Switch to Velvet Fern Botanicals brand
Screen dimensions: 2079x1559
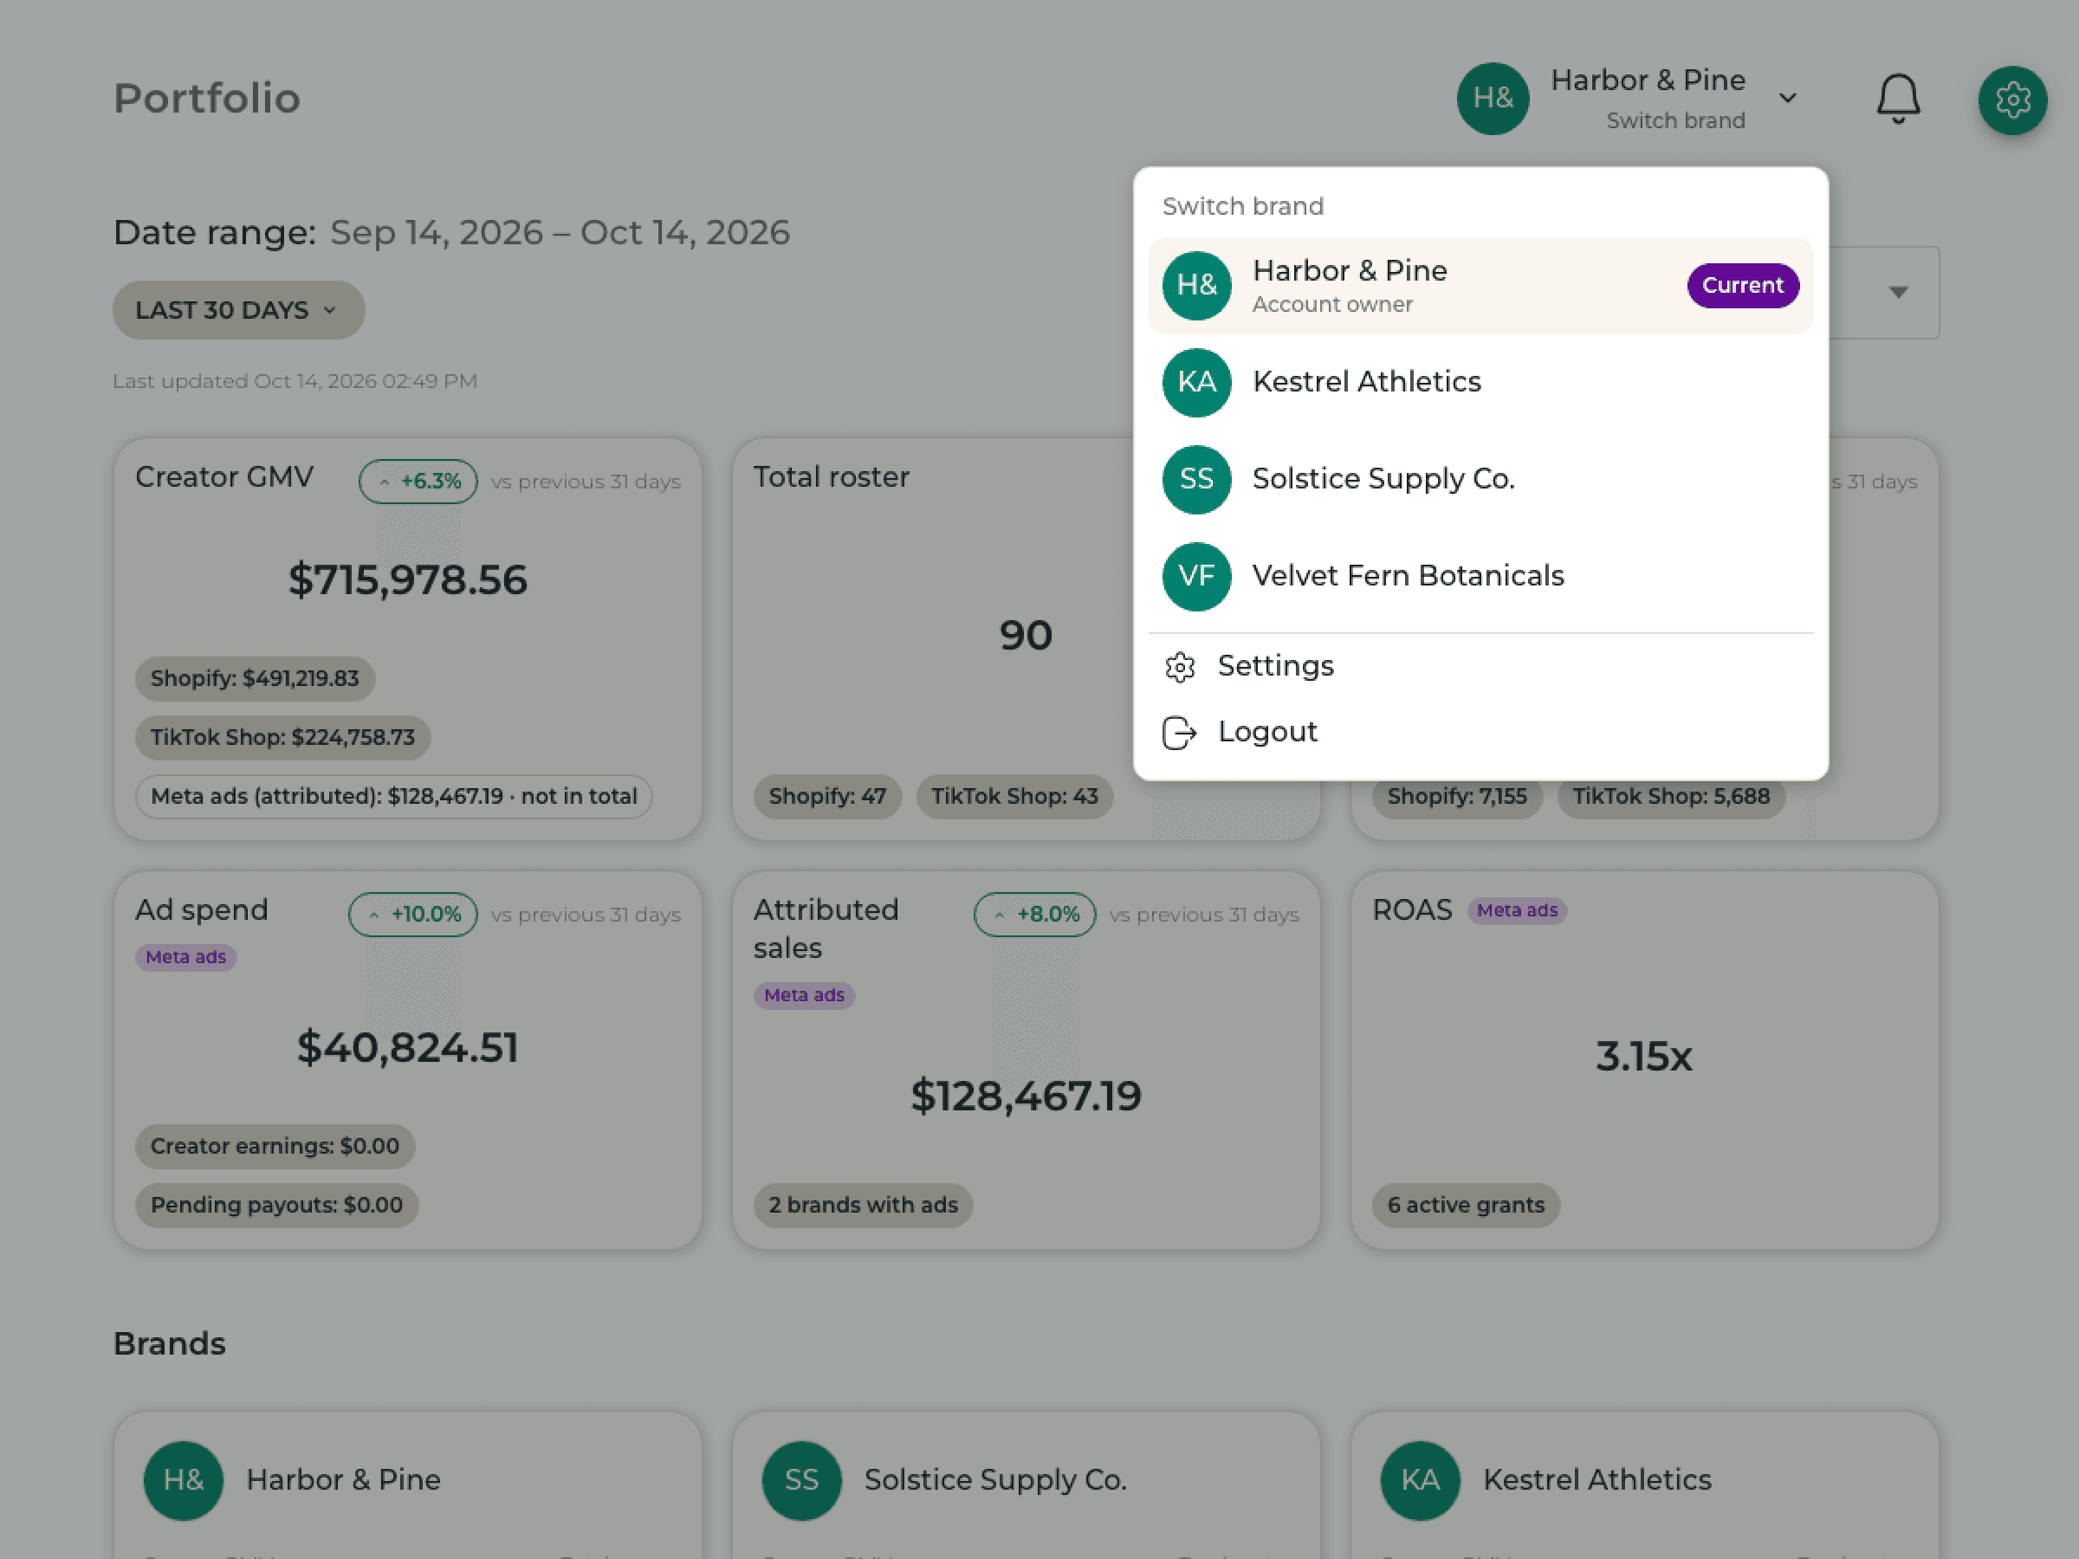(x=1480, y=576)
